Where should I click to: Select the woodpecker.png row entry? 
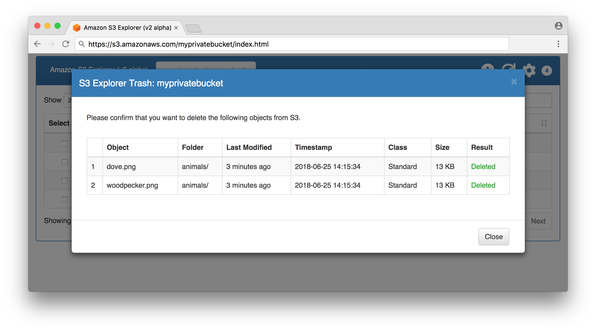[132, 185]
